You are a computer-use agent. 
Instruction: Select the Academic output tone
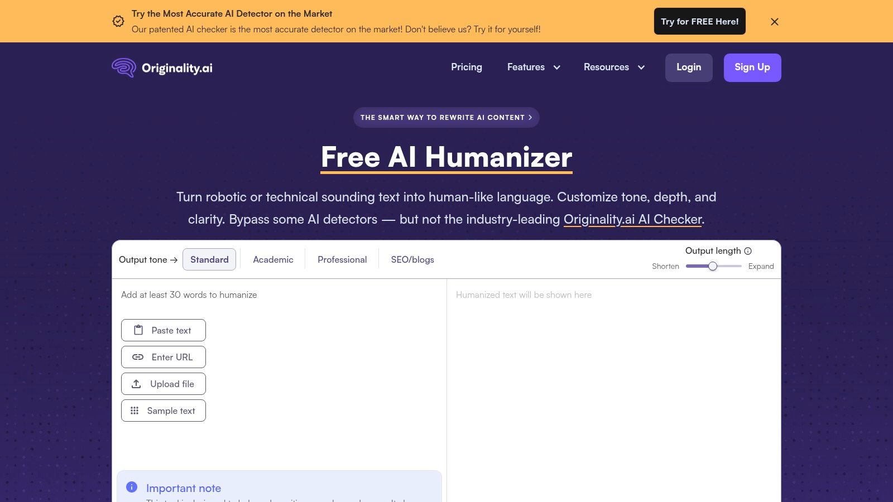(273, 259)
